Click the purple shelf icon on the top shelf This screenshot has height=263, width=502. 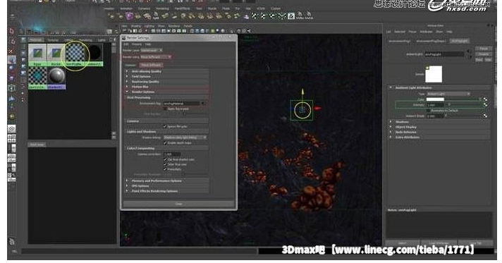(129, 16)
